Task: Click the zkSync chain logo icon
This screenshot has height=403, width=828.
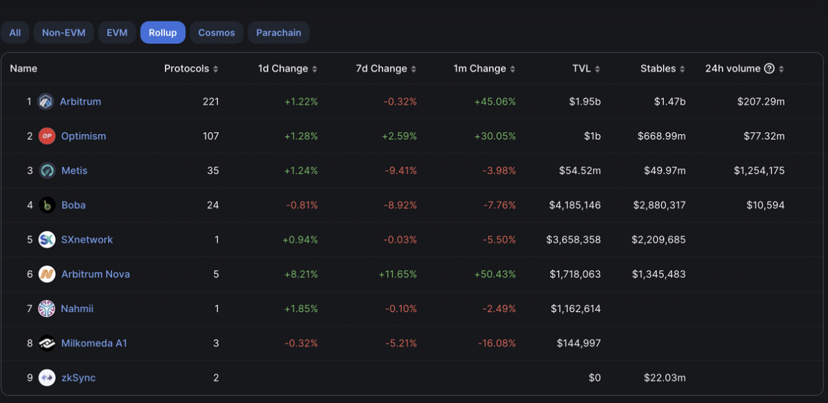Action: [x=46, y=377]
